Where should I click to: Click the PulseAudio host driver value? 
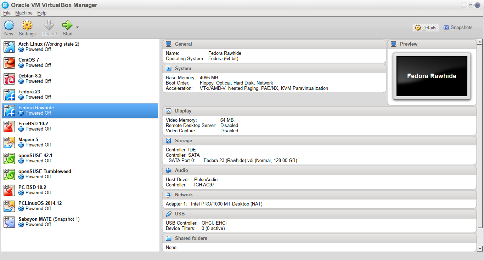pos(206,180)
